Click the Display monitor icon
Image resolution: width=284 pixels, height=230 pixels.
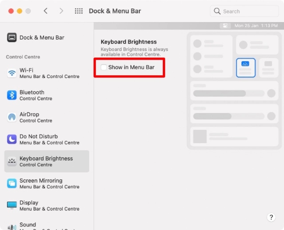(12, 206)
